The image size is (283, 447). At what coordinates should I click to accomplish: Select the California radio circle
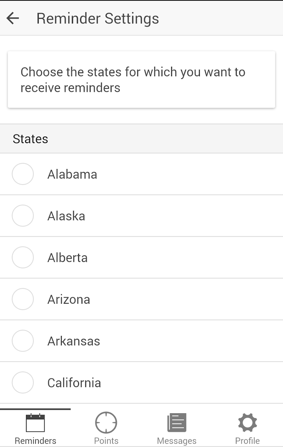click(23, 383)
